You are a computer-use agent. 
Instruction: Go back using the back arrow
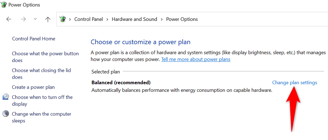point(9,19)
